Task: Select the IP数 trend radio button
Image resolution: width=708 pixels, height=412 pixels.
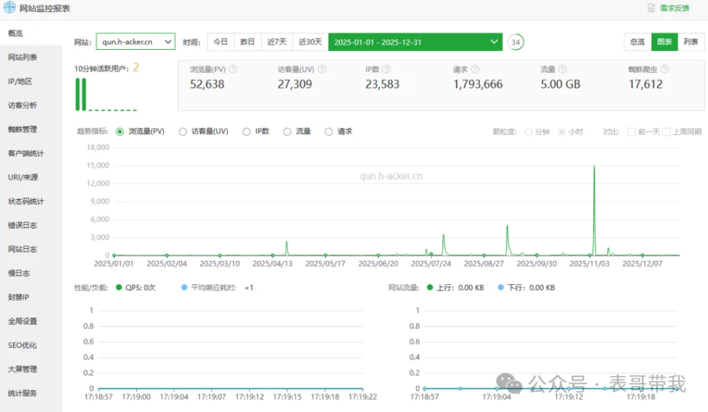Action: point(247,131)
